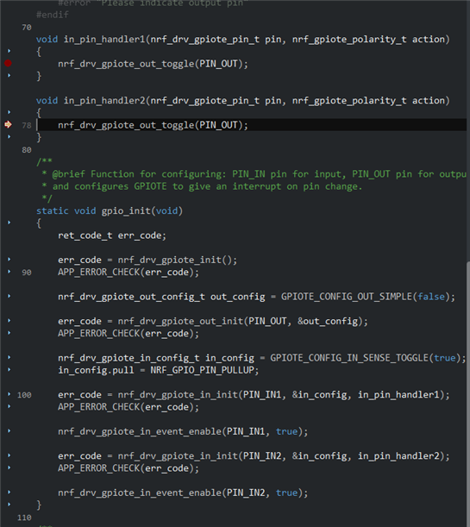Click gutter arrow at gpio_init opening brace
This screenshot has width=470, height=527.
pos(9,223)
